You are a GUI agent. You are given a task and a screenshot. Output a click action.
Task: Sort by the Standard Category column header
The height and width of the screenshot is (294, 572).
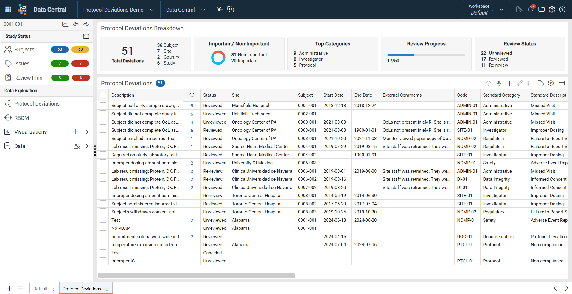pos(501,95)
